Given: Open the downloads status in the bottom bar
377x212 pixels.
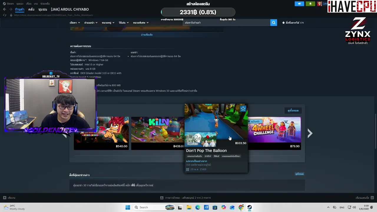Looking at the screenshot, I should 186,198.
